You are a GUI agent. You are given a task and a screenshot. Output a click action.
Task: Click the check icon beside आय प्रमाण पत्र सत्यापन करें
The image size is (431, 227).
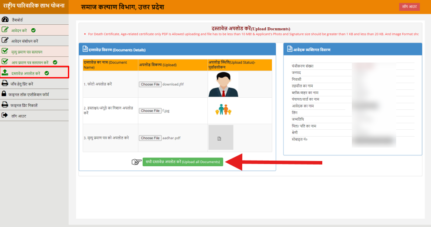coord(5,62)
